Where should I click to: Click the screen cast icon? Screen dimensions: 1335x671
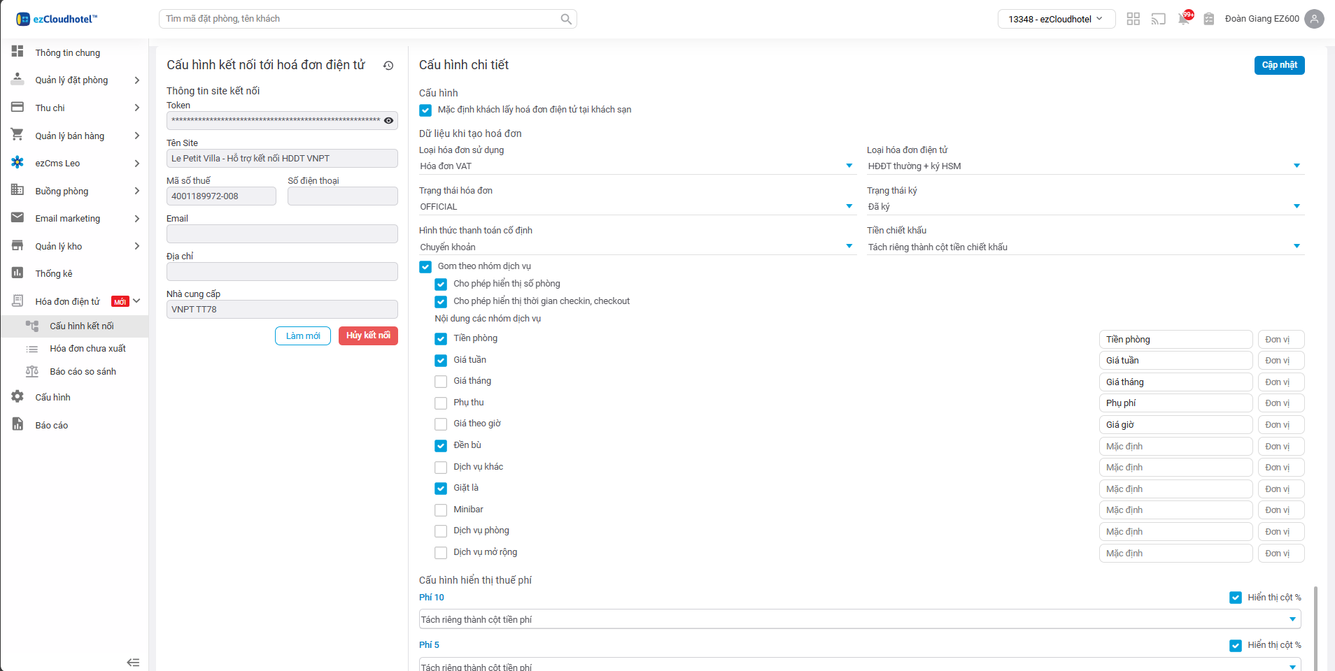point(1159,19)
